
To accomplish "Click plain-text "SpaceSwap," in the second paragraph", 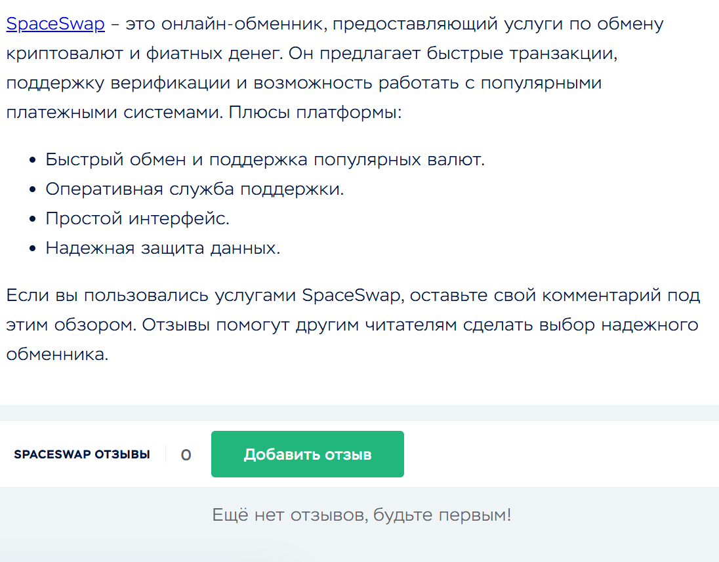I will coord(352,295).
